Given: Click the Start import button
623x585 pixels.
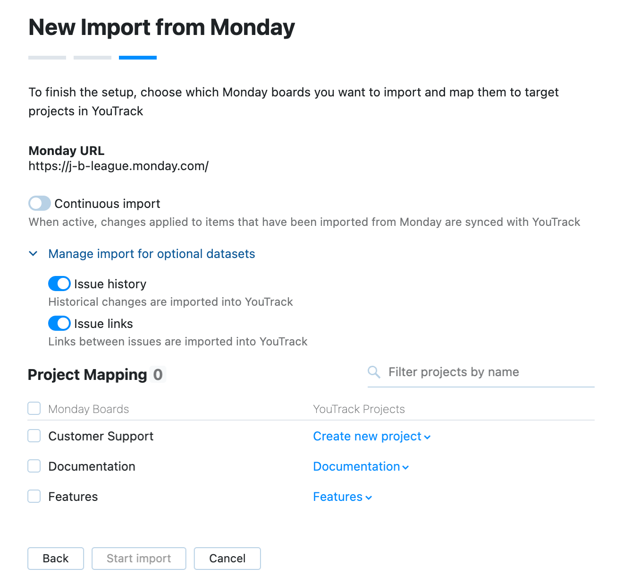Looking at the screenshot, I should pyautogui.click(x=138, y=558).
